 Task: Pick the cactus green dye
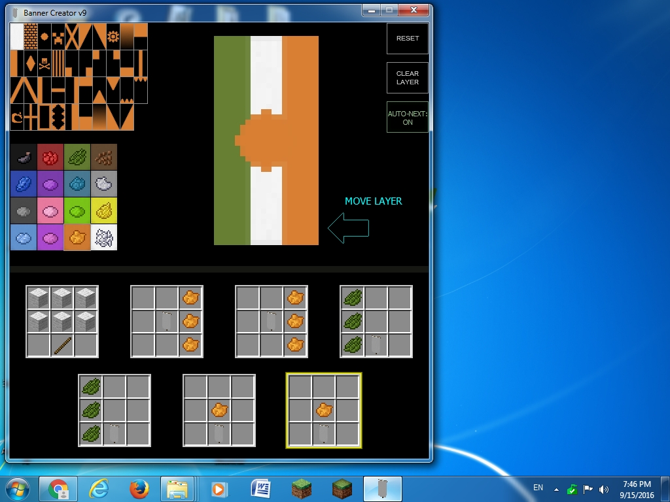pos(77,156)
